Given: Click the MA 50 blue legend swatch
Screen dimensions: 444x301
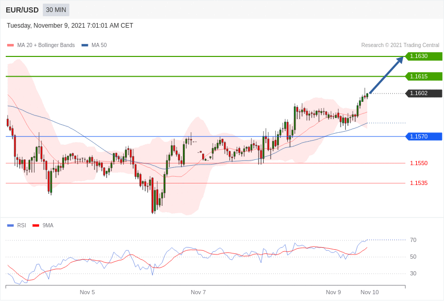Looking at the screenshot, I should pyautogui.click(x=85, y=45).
